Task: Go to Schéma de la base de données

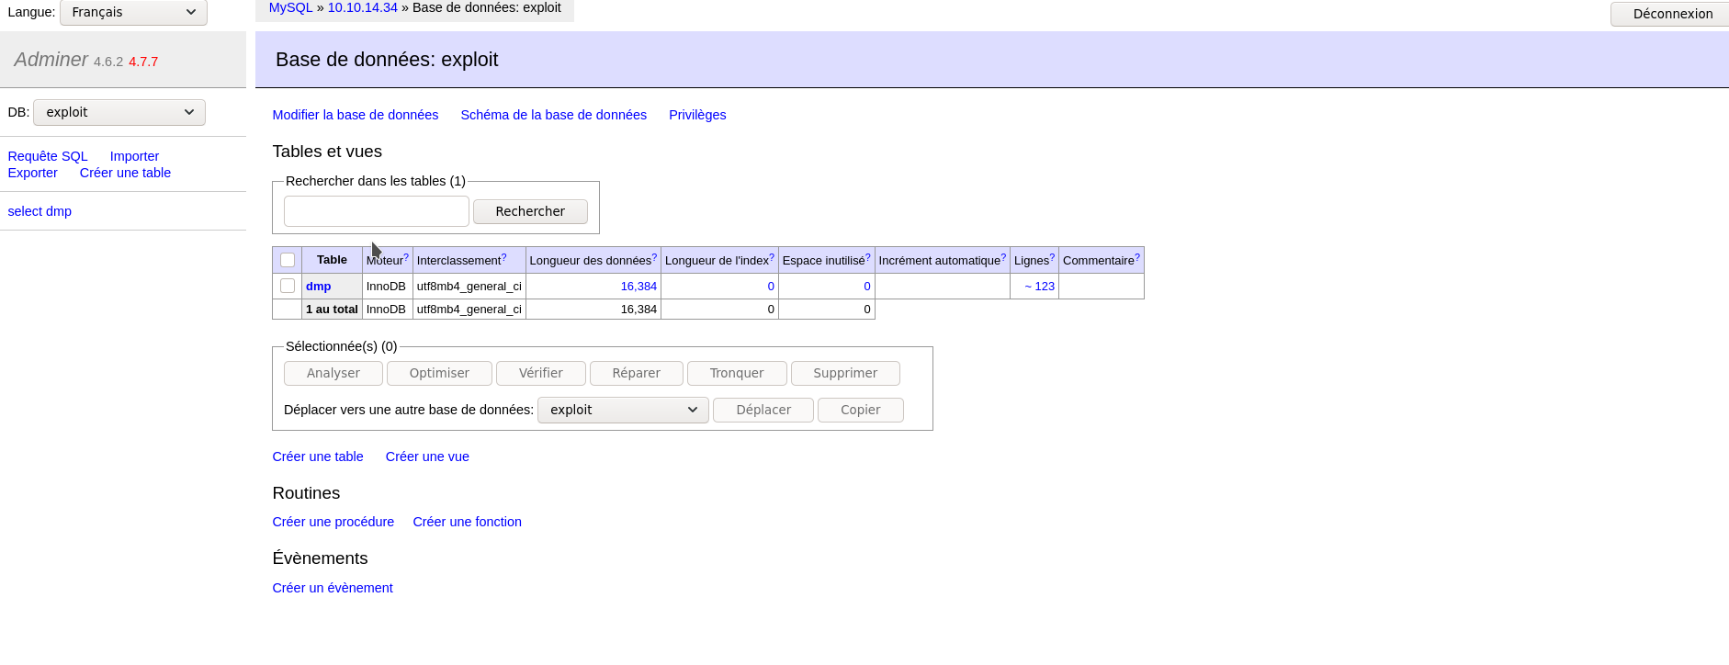Action: tap(553, 115)
